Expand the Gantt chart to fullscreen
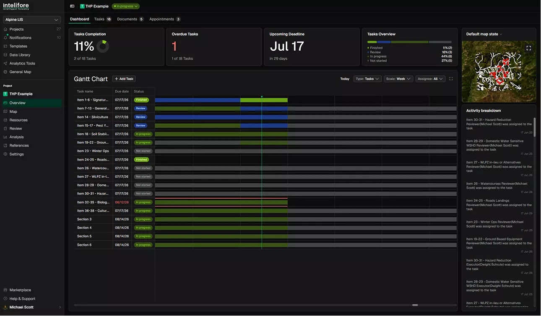 click(451, 79)
